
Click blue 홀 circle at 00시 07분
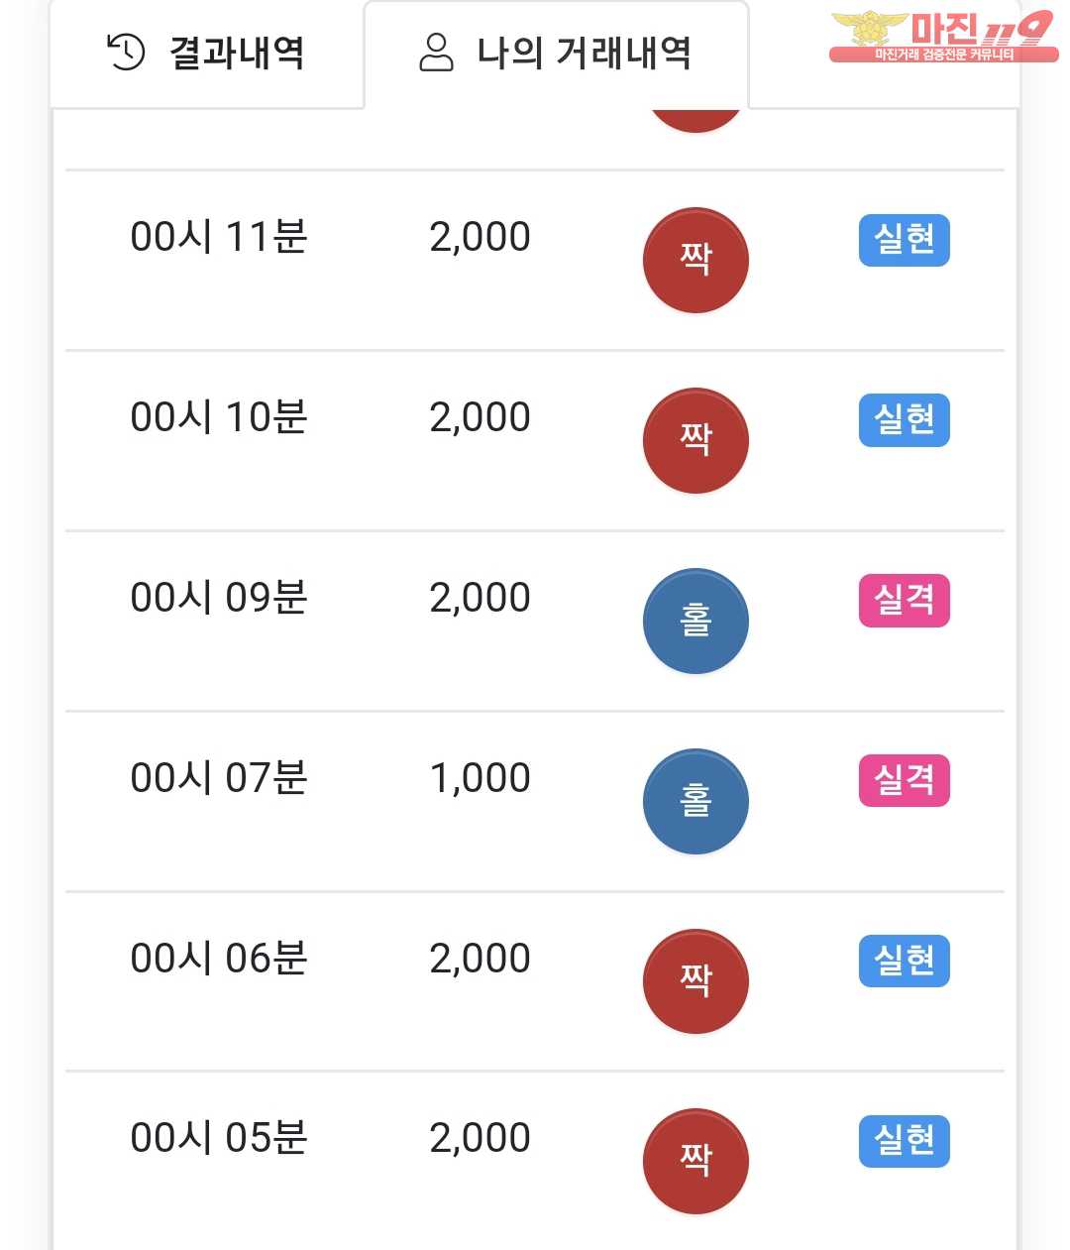[x=695, y=801]
